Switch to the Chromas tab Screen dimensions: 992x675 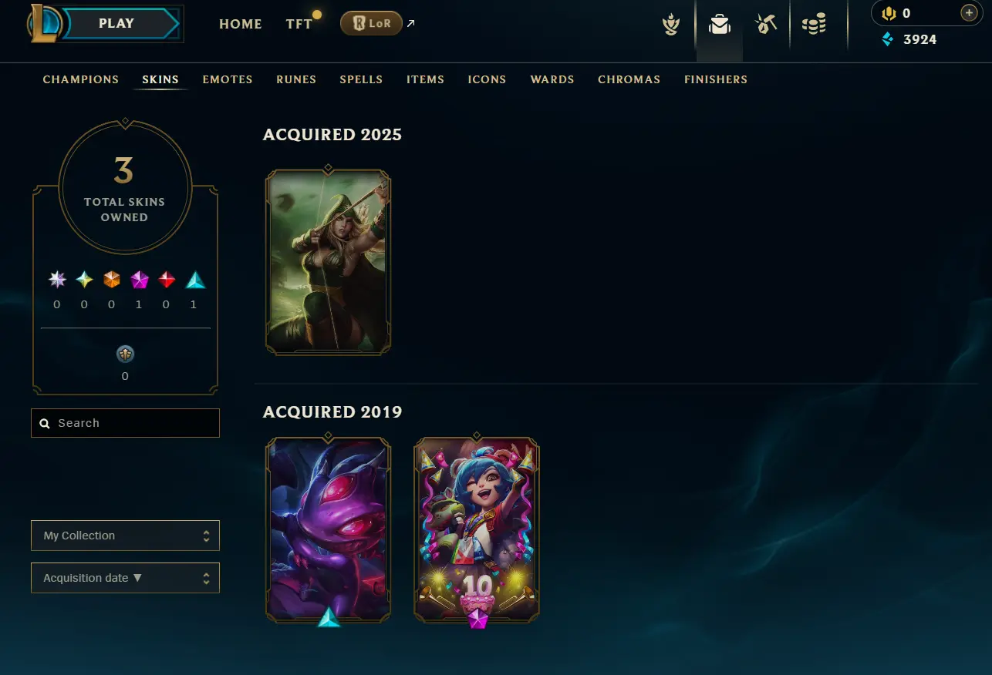click(x=629, y=79)
